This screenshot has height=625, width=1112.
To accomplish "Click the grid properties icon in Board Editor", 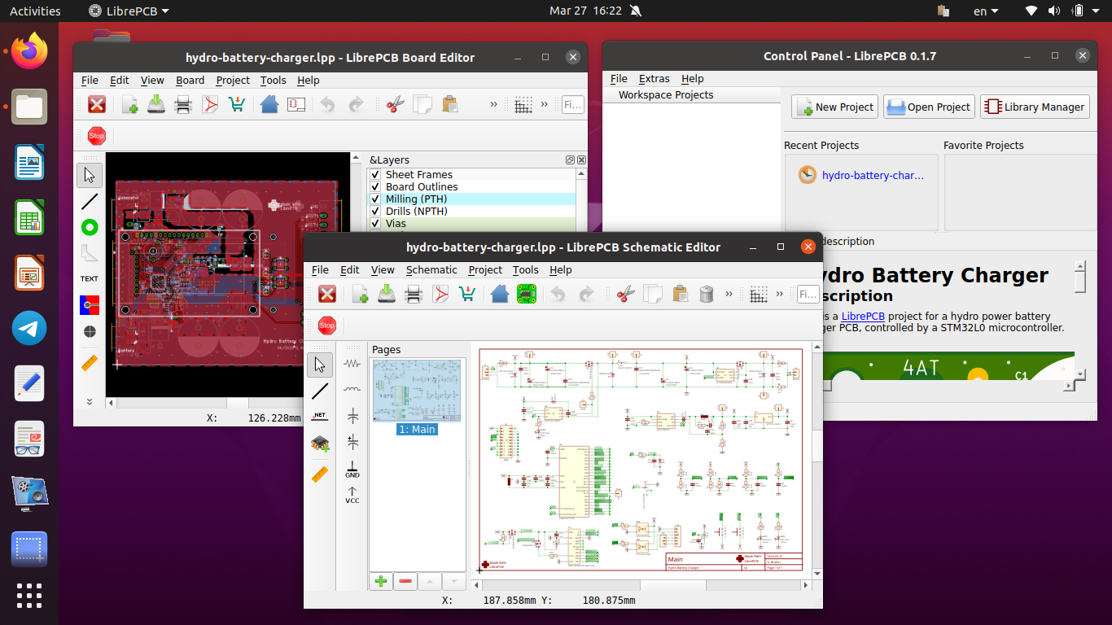I will point(523,104).
